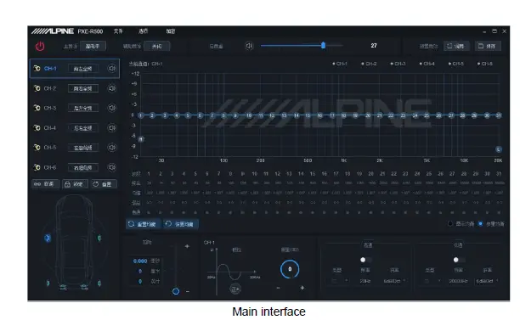This screenshot has width=520, height=320.
Task: Open the third menu in the title bar
Action: [171, 31]
